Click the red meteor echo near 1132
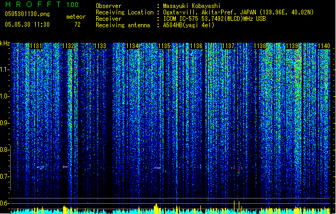This screenshot has width=336, height=214. coord(65,166)
